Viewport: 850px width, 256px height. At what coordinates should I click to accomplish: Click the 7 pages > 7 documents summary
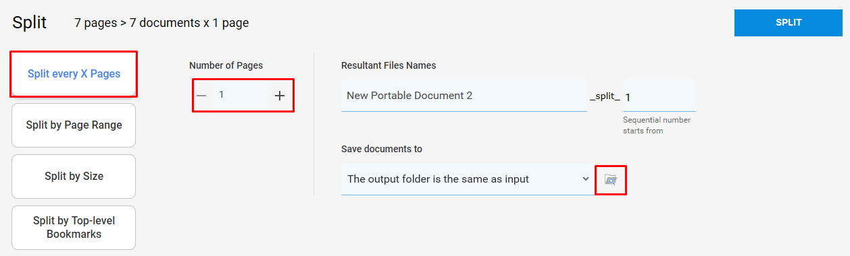pos(161,23)
